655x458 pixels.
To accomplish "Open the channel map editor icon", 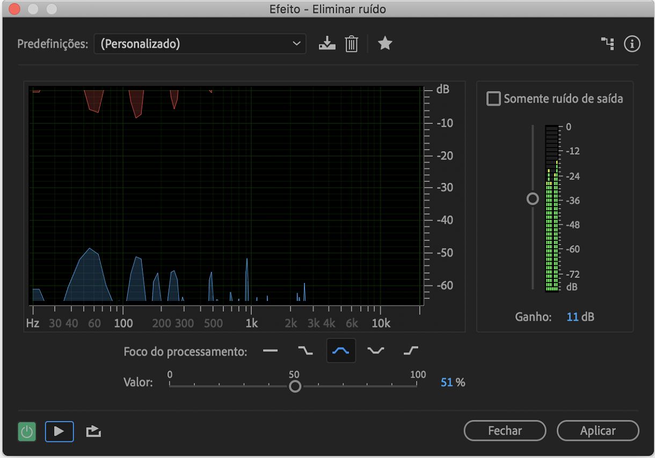I will [608, 44].
